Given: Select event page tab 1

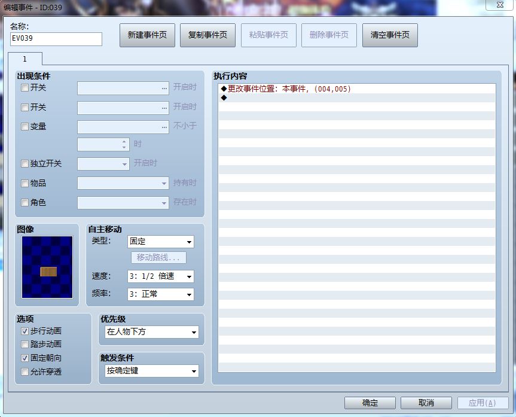Looking at the screenshot, I should (25, 59).
